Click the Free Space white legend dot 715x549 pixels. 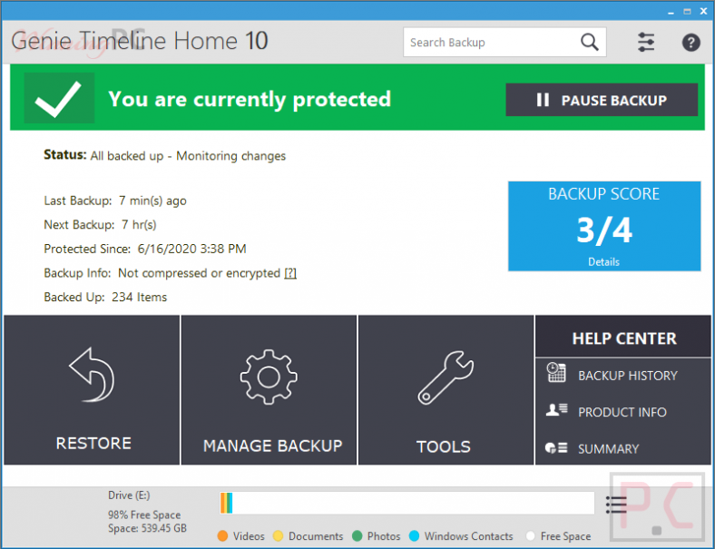point(530,535)
